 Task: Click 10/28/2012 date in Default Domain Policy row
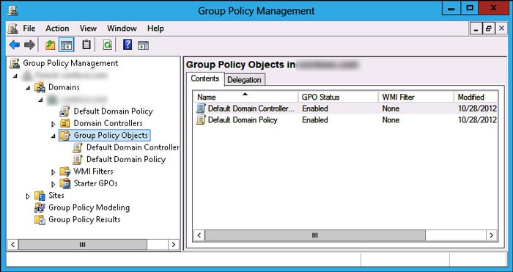[477, 120]
